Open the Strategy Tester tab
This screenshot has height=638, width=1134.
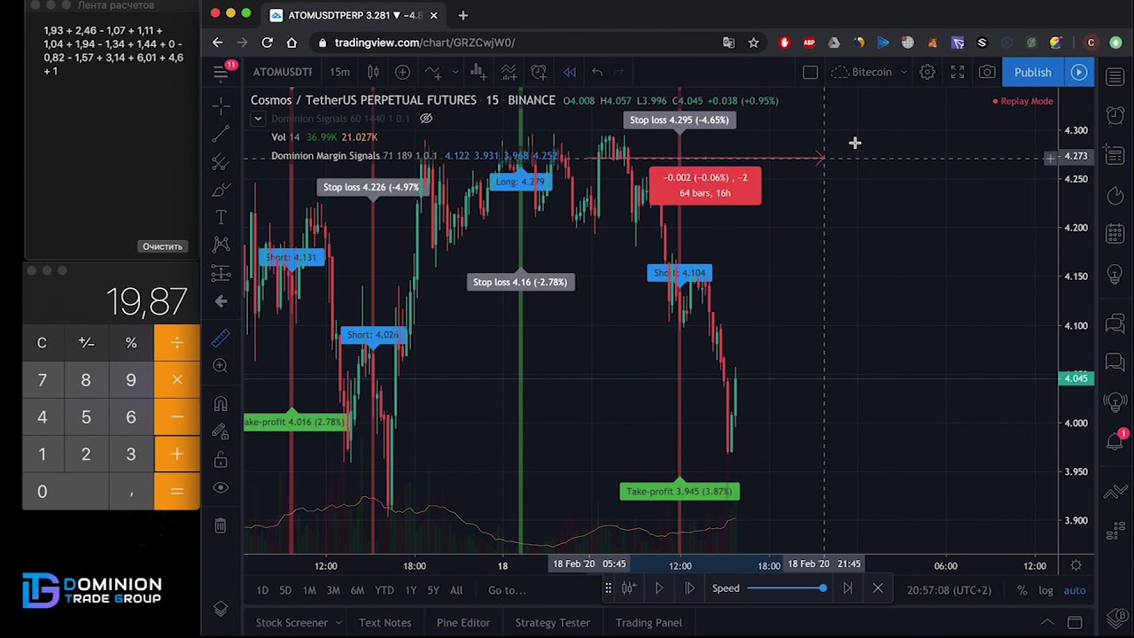pos(553,623)
